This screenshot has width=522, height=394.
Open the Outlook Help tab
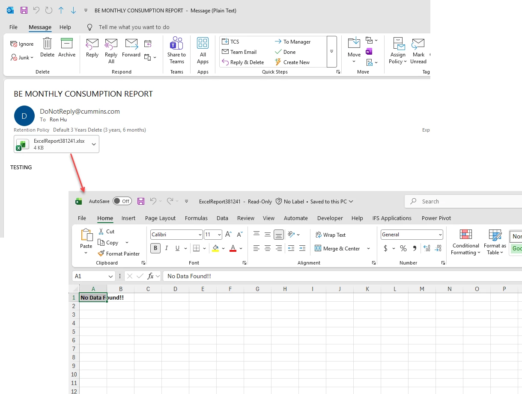tap(65, 27)
